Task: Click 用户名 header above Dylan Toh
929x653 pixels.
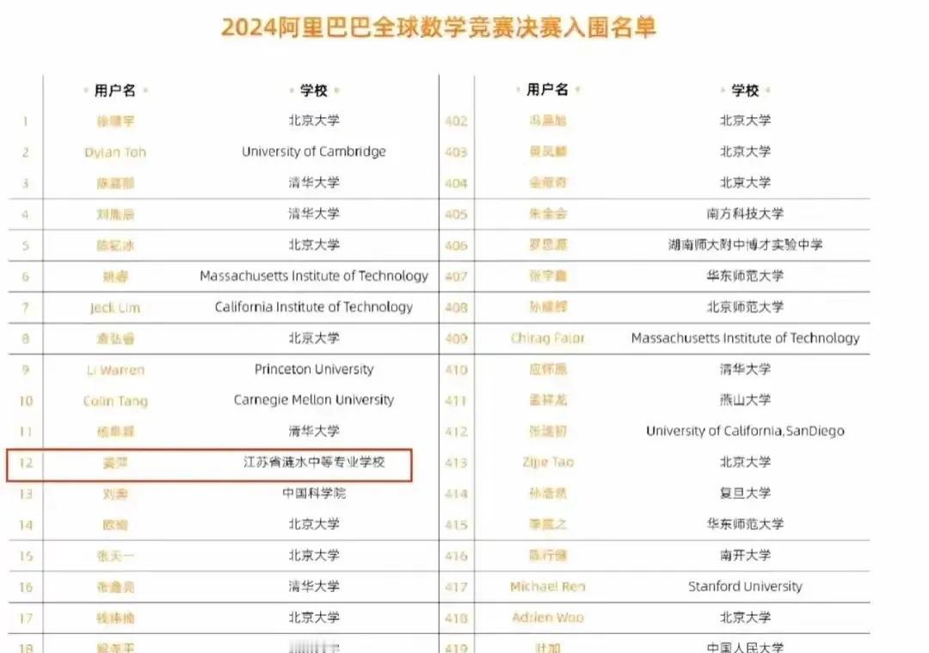Action: pos(115,90)
